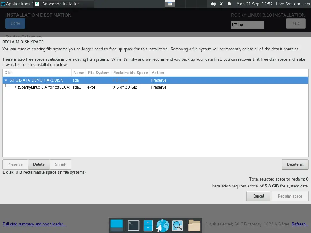The width and height of the screenshot is (311, 233).
Task: Open the notification bell icon
Action: click(x=229, y=4)
